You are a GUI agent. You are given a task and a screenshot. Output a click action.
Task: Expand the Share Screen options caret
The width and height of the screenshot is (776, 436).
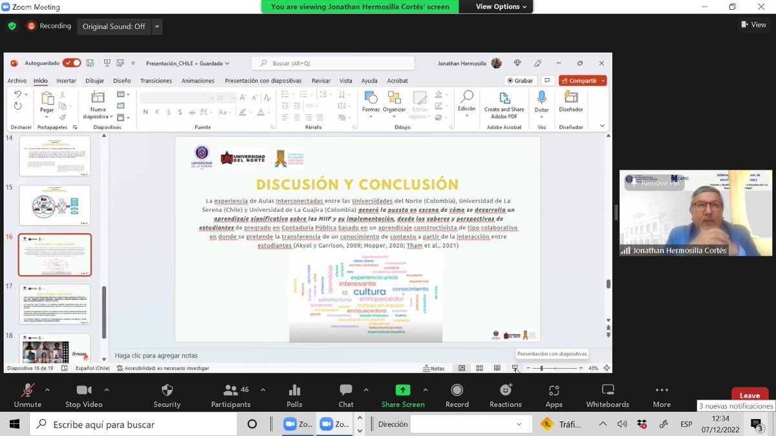(425, 390)
